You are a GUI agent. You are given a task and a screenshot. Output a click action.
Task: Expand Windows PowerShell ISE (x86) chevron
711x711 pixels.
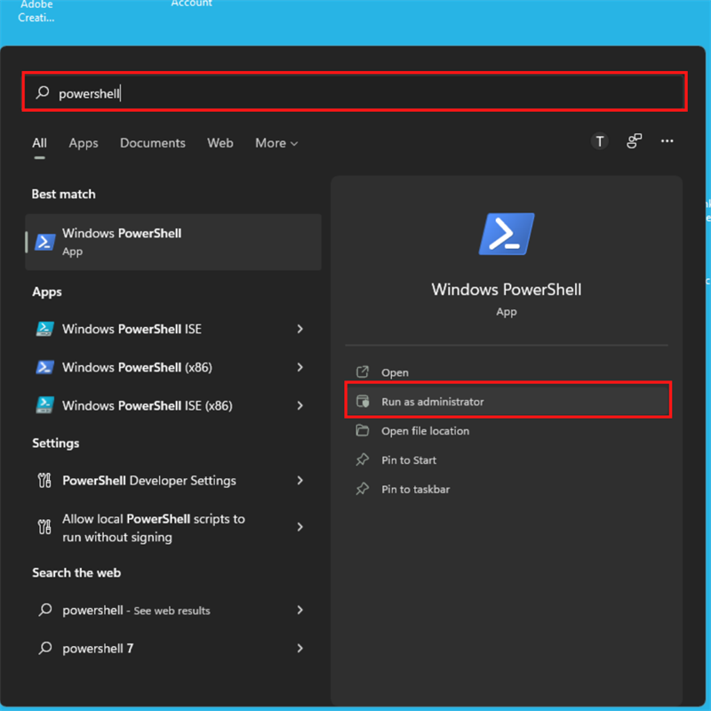click(300, 405)
